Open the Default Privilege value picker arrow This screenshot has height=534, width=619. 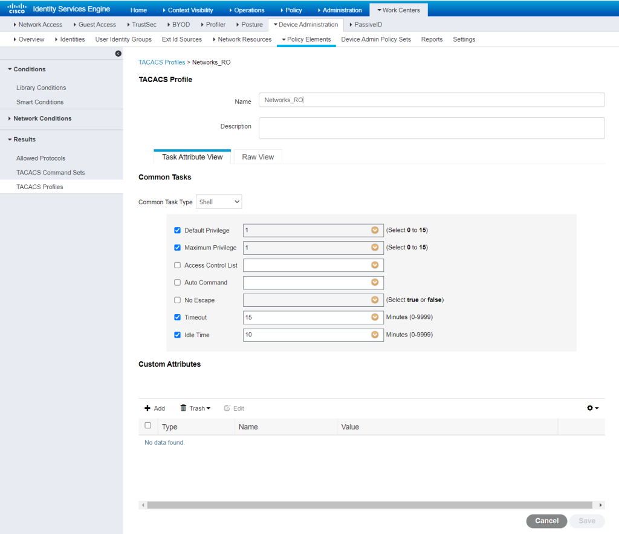(x=375, y=230)
